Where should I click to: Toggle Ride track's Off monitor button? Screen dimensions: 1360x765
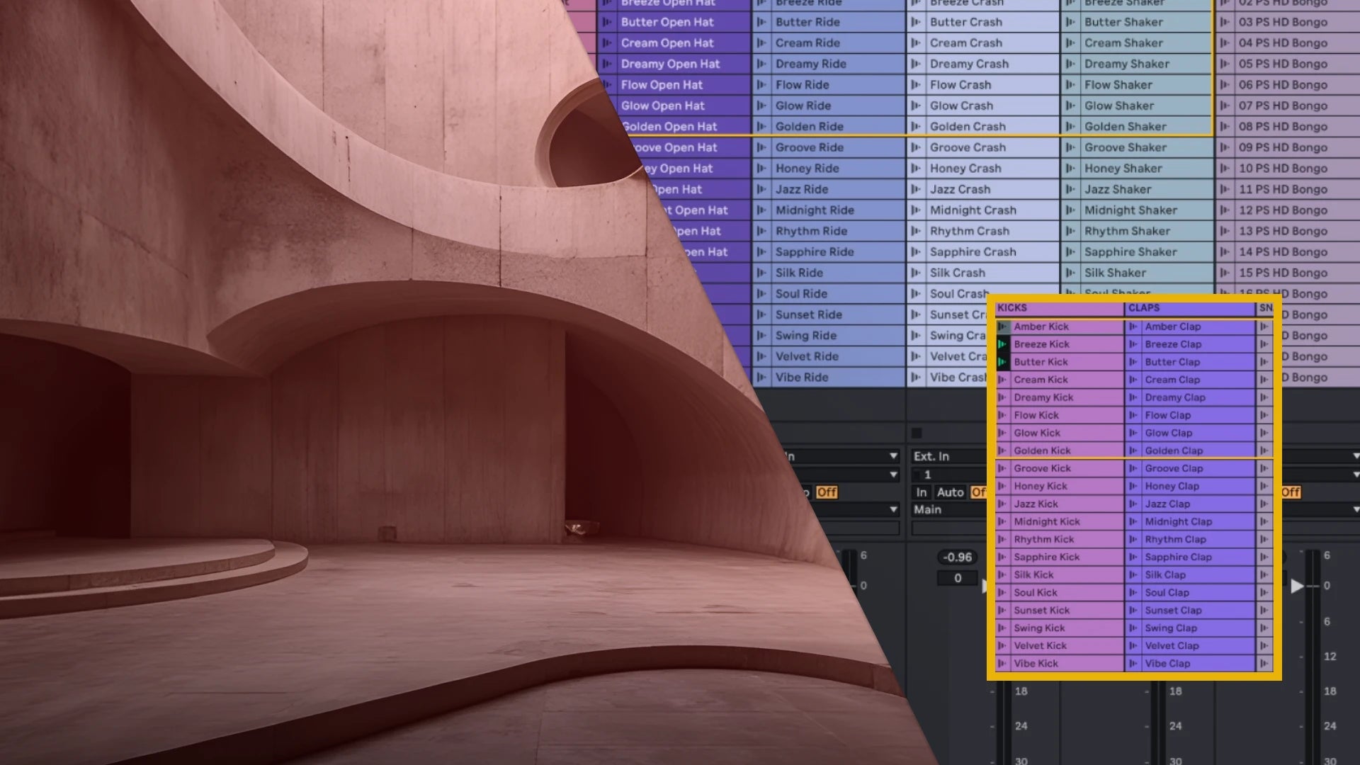pyautogui.click(x=826, y=492)
